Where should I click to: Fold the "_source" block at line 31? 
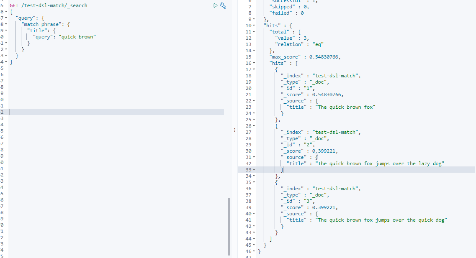pos(254,157)
